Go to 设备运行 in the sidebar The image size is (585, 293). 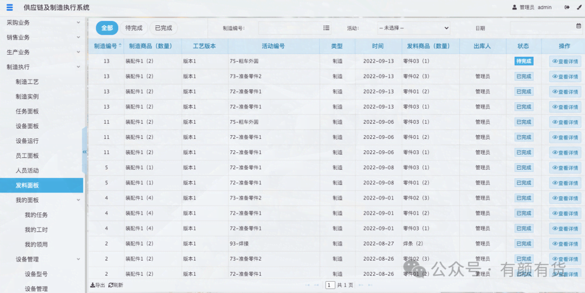[x=27, y=141]
